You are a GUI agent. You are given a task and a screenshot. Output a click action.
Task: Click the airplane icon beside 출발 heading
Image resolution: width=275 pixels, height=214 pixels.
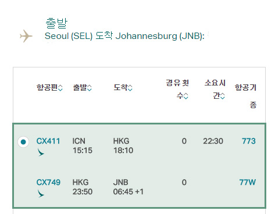tap(26, 36)
